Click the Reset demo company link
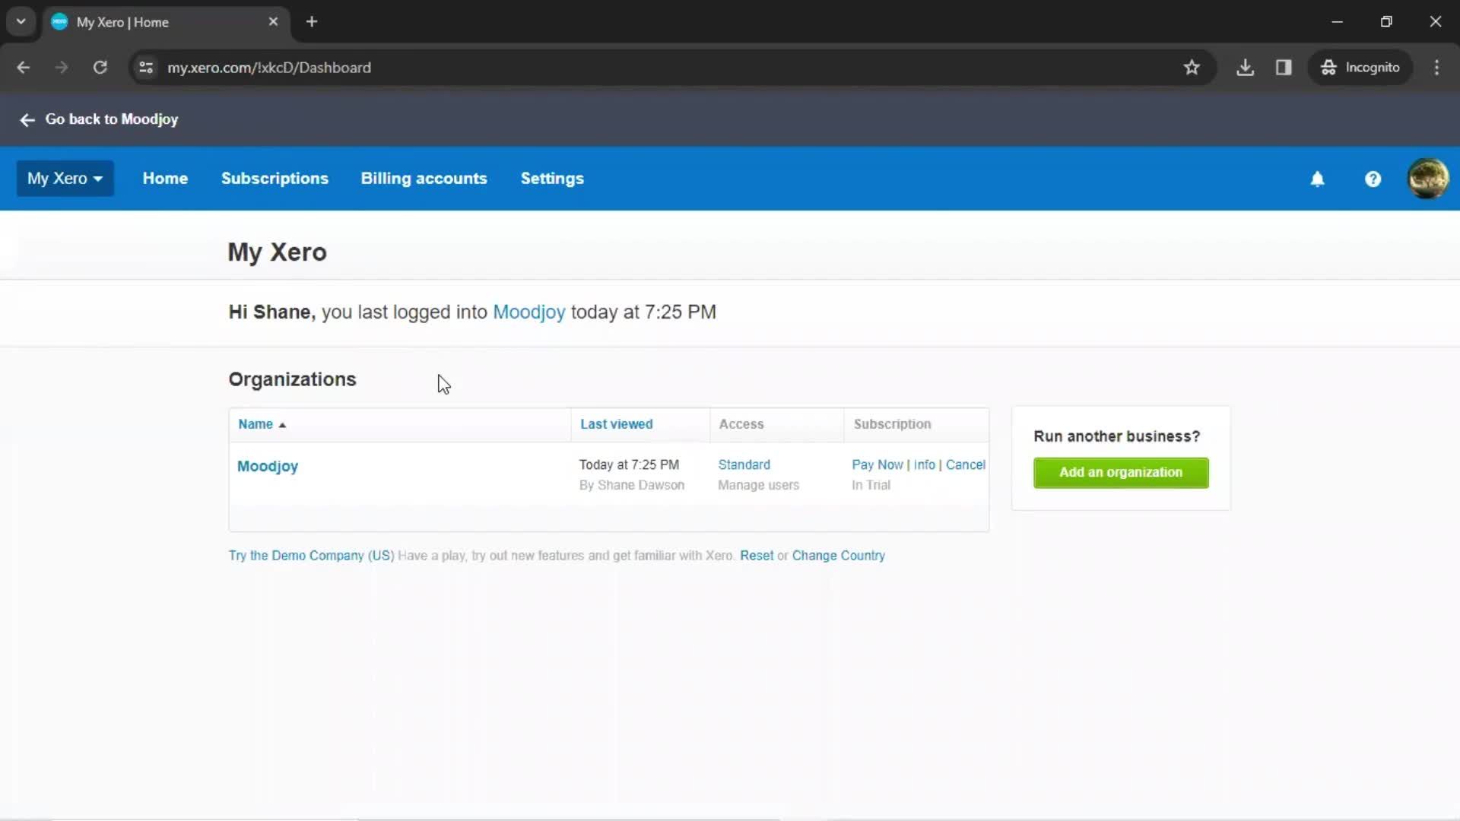The width and height of the screenshot is (1460, 821). coord(756,556)
